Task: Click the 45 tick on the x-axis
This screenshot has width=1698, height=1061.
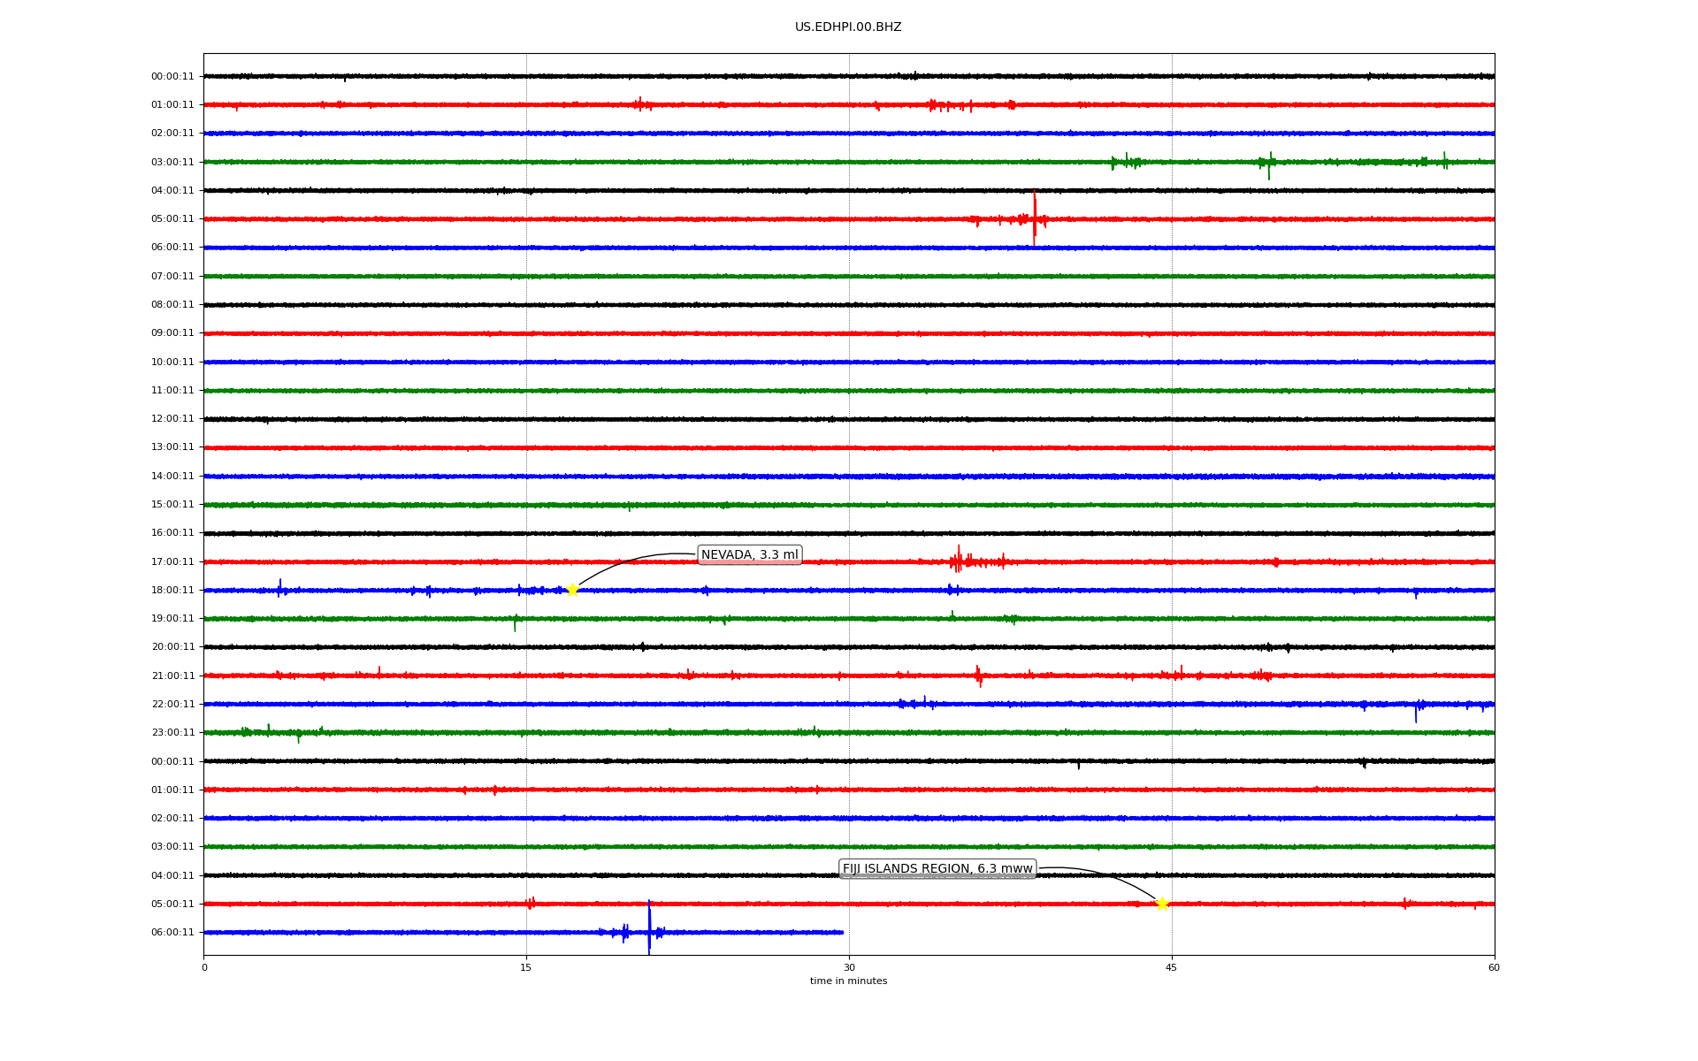Action: coord(1171,967)
